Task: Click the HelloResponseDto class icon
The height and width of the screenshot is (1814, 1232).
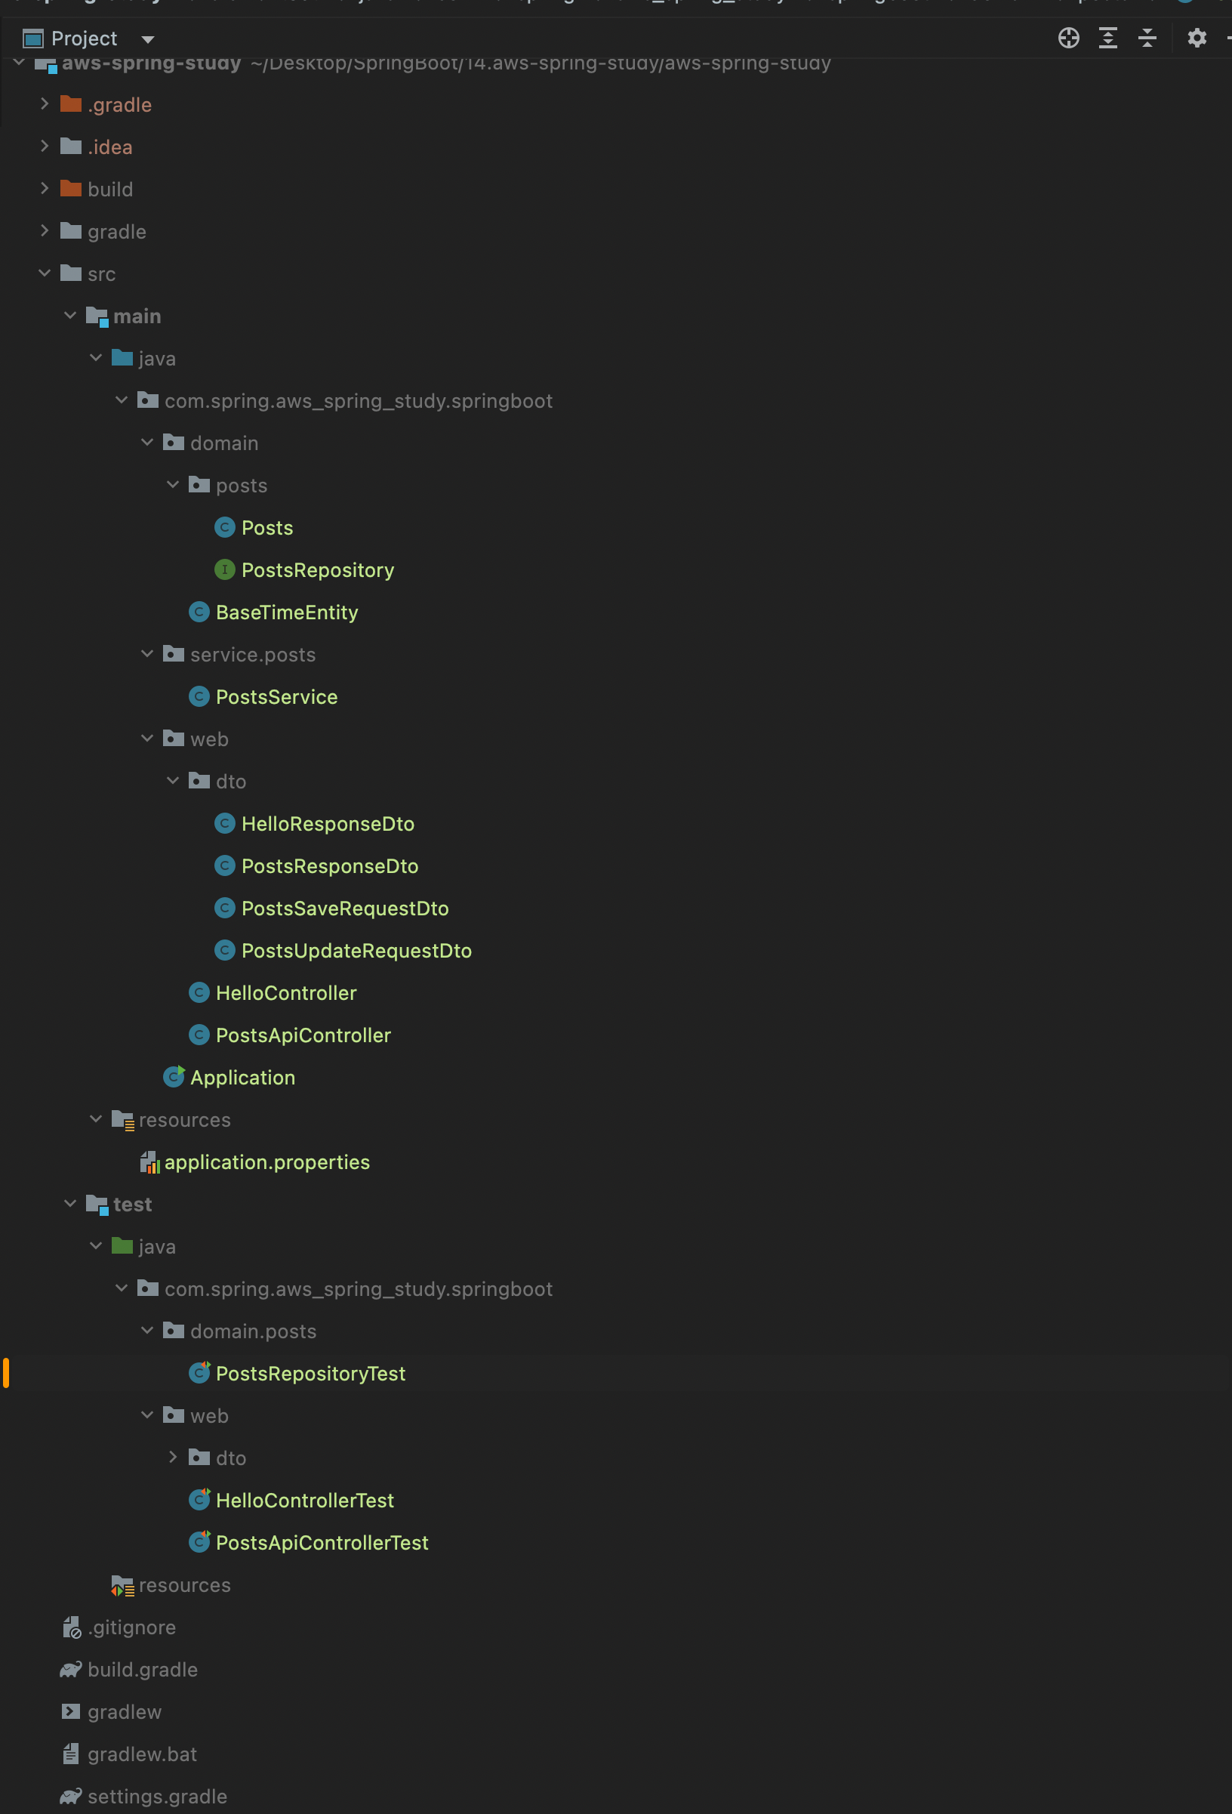Action: (x=225, y=823)
